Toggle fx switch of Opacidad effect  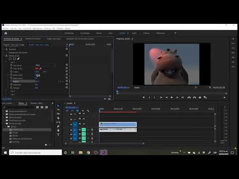[x=6, y=49]
